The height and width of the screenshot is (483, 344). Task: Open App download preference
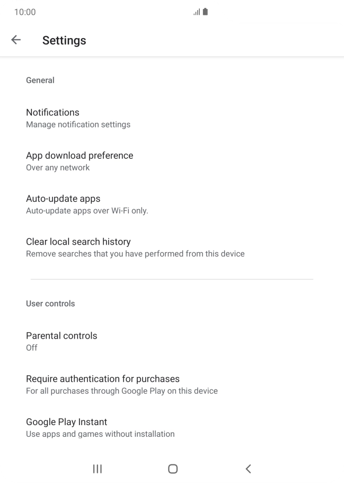pos(80,156)
